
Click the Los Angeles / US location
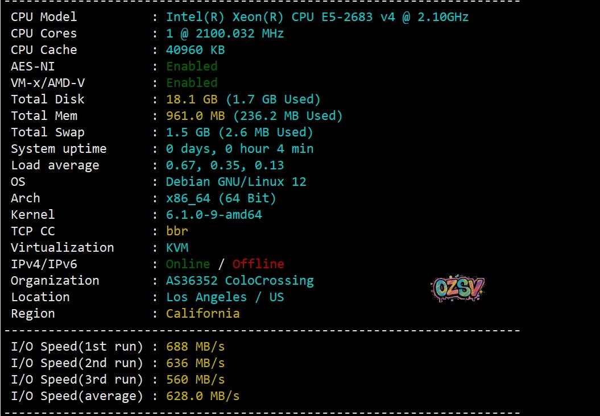225,297
